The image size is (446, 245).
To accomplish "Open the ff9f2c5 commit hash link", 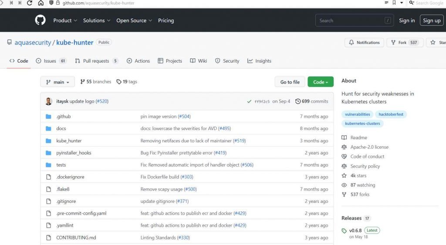I will [x=262, y=101].
